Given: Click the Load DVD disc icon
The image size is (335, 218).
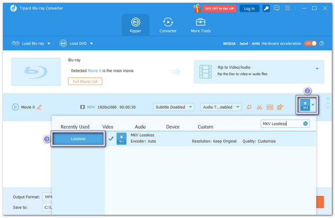Looking at the screenshot, I should [63, 44].
